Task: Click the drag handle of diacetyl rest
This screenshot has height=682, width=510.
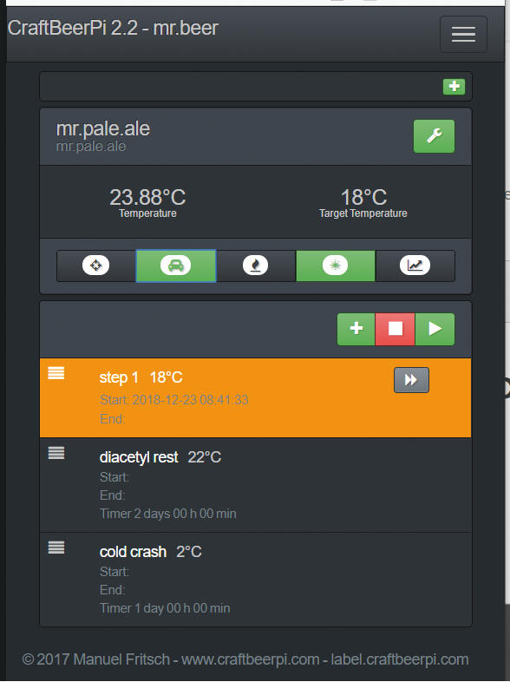Action: coord(56,453)
